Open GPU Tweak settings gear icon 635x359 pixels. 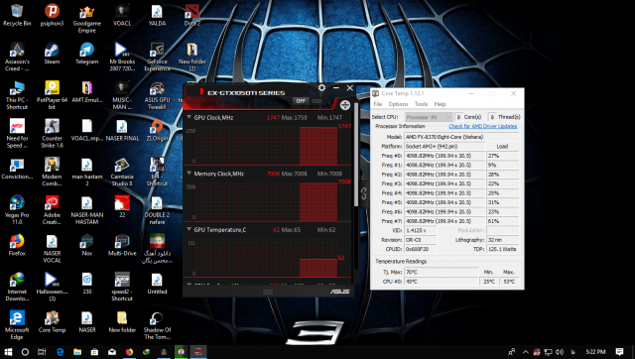coord(321,88)
